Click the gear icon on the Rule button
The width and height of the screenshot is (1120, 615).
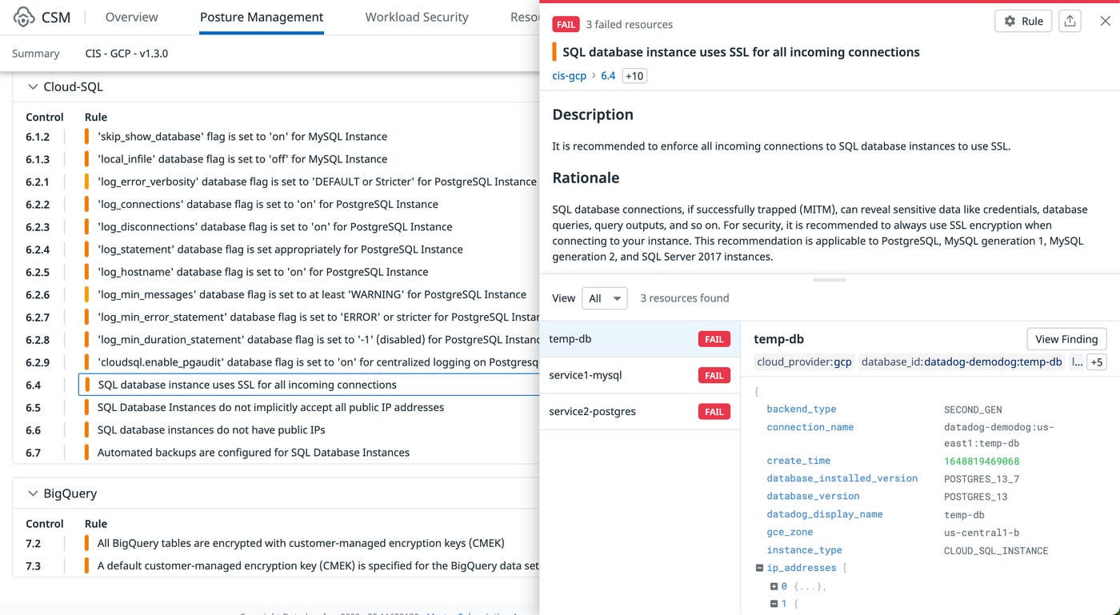(1009, 21)
